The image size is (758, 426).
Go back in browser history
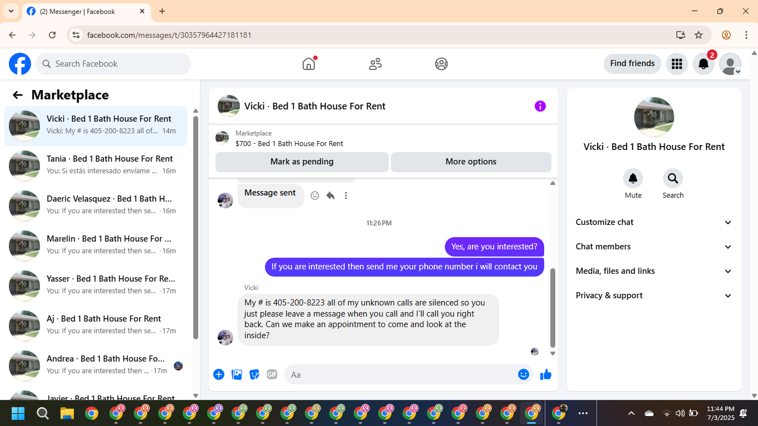click(12, 35)
